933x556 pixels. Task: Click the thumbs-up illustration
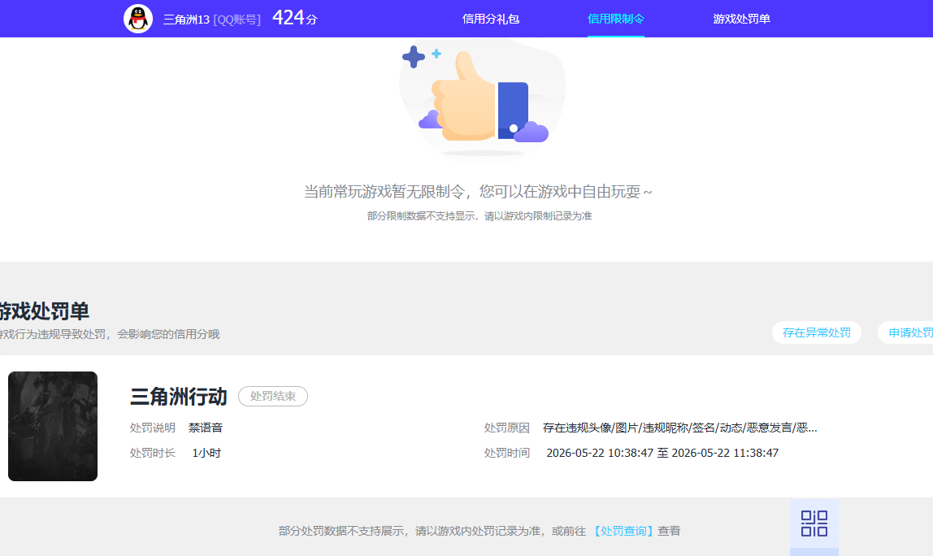[x=482, y=98]
